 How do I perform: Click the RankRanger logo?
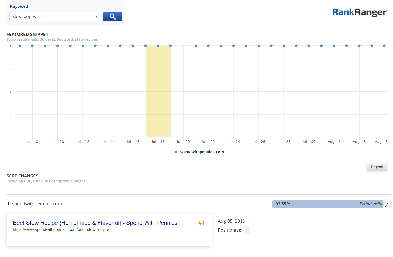click(x=359, y=12)
